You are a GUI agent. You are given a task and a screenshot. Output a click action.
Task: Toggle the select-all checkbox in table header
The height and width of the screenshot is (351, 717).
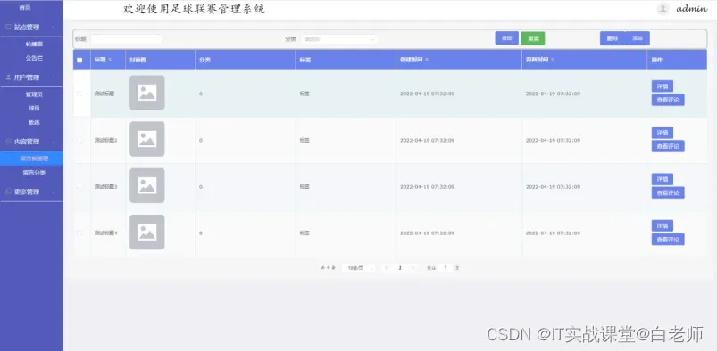pos(79,61)
